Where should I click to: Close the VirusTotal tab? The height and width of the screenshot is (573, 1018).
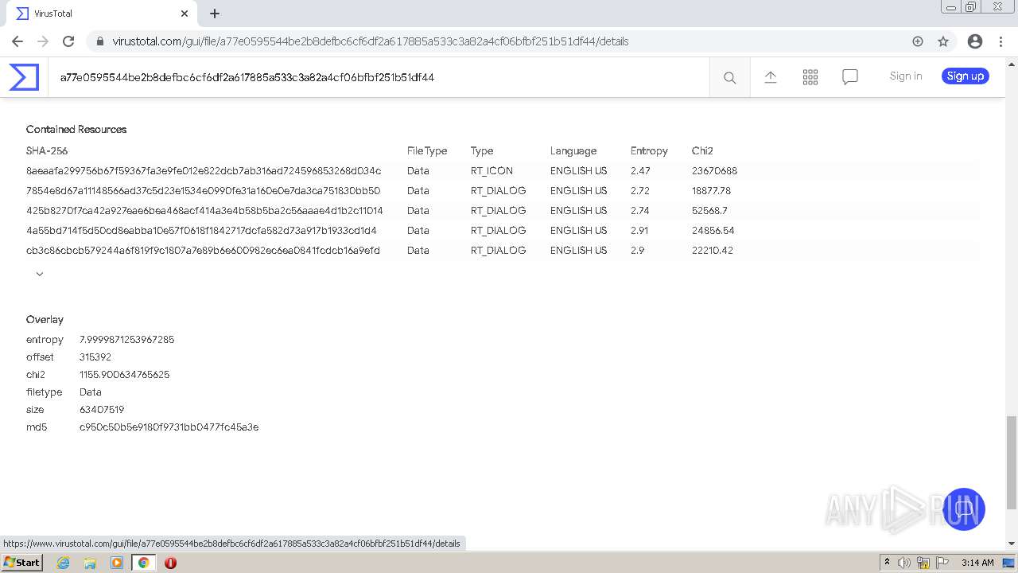[x=185, y=14]
